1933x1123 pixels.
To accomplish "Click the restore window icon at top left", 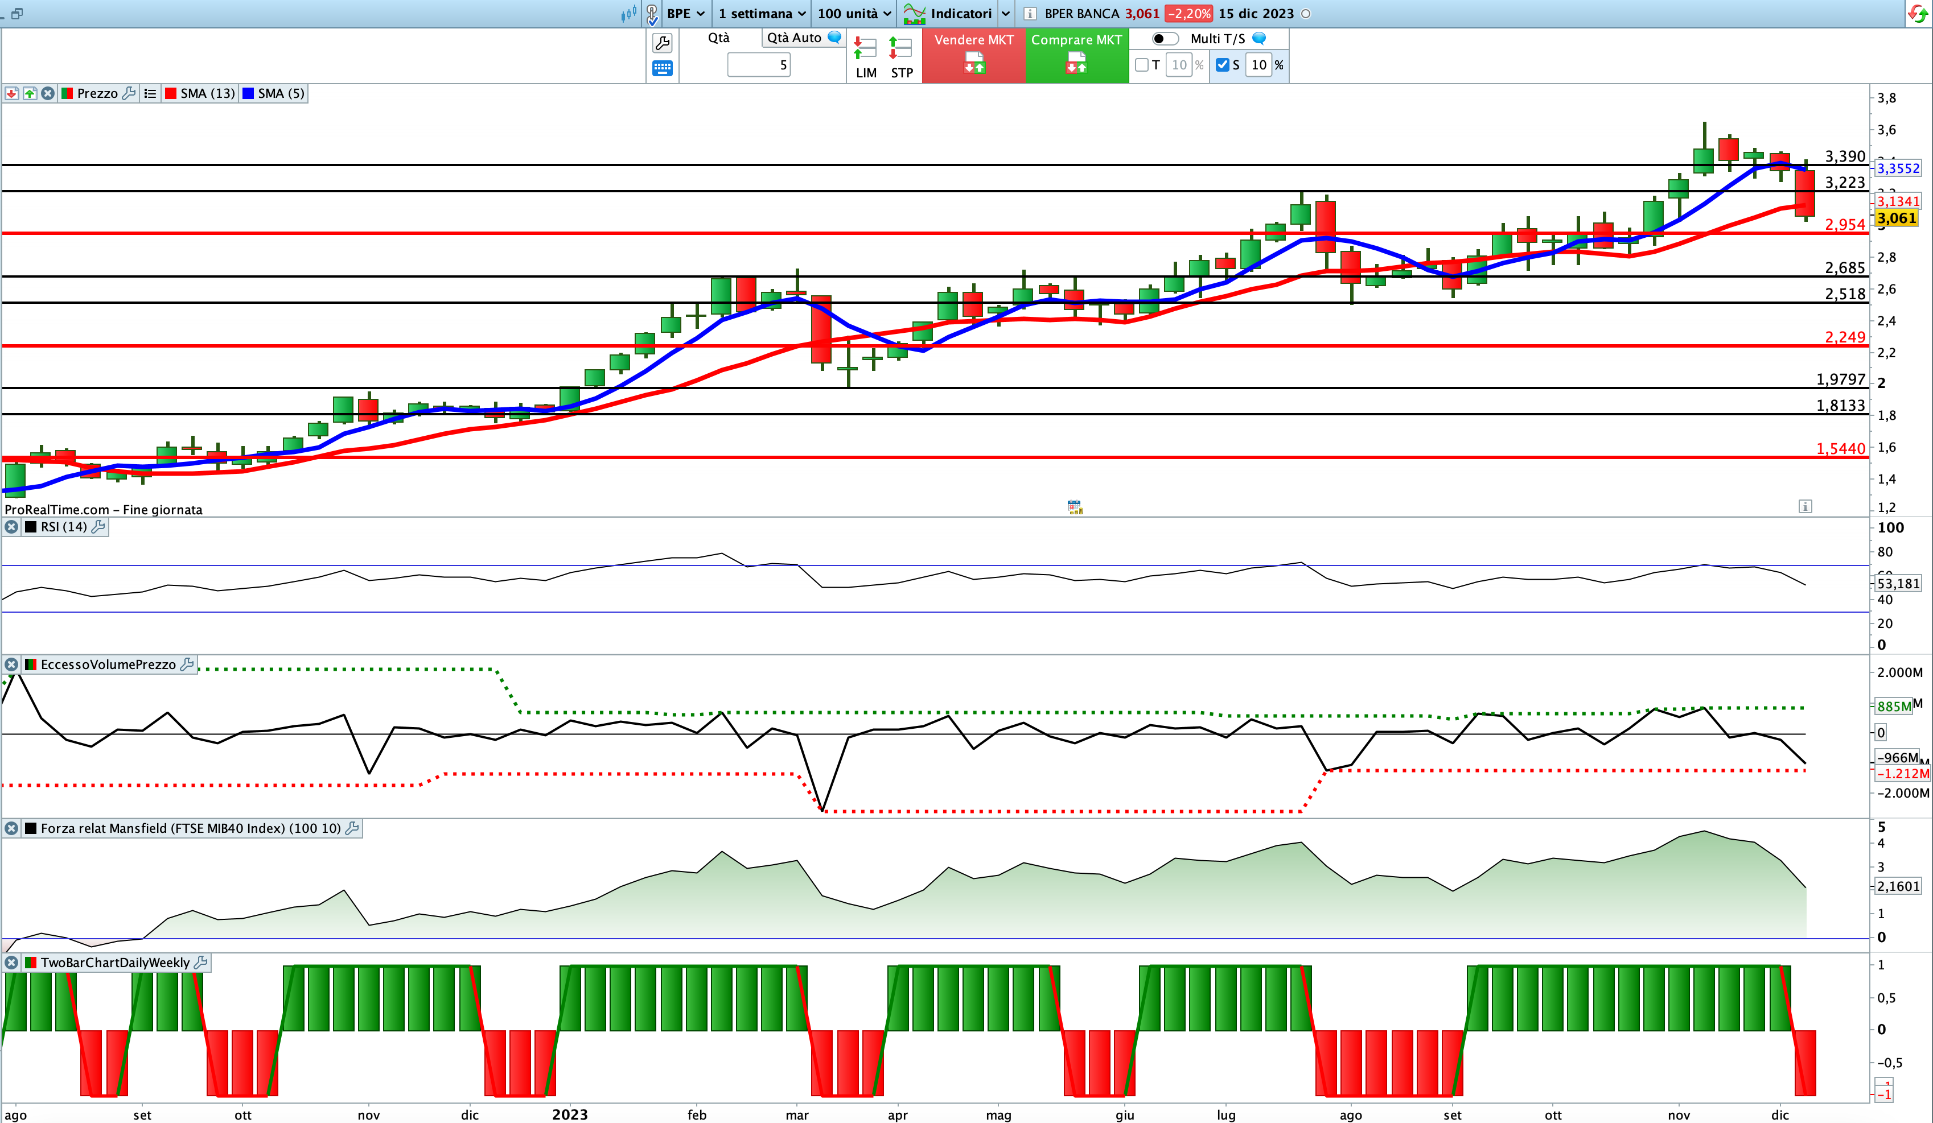I will tap(17, 14).
